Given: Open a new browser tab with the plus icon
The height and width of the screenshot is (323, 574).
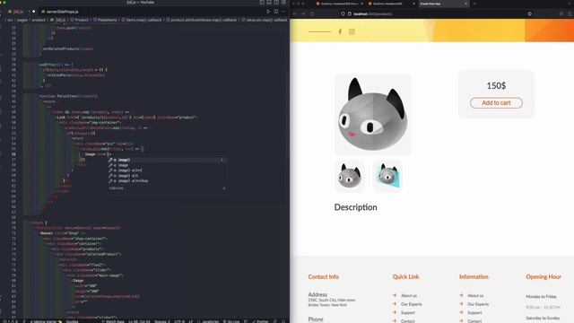Looking at the screenshot, I should 474,4.
